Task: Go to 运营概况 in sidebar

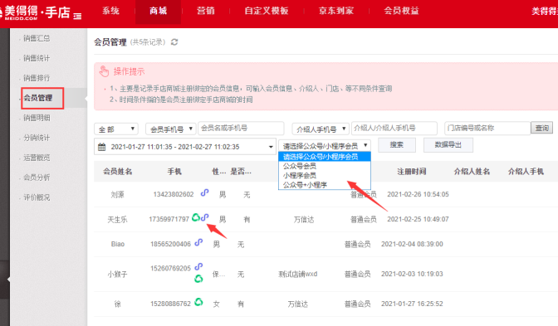Action: tap(37, 158)
